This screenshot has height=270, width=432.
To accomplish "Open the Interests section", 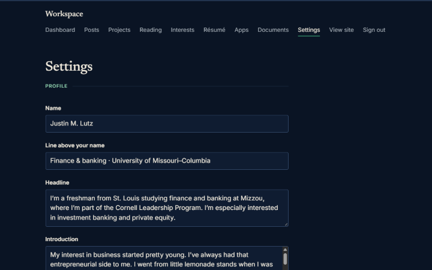I will click(182, 30).
